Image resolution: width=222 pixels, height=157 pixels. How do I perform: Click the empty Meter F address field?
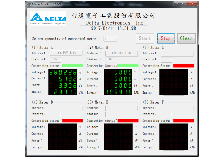[x=177, y=108]
